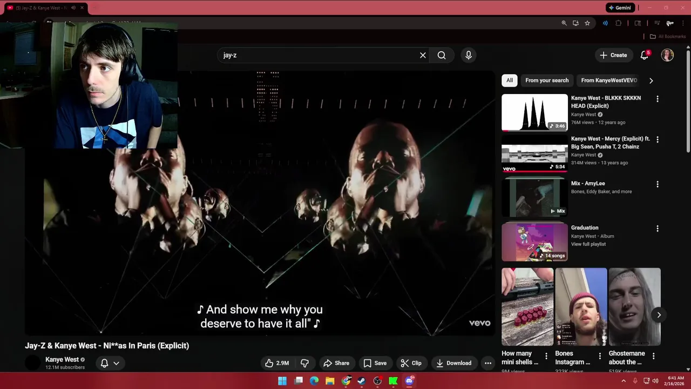Screen dimensions: 691x389
Task: Bookmark this tab with the star icon
Action: pyautogui.click(x=587, y=23)
